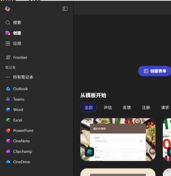
Task: Click the 笔记本 section header
Action: coord(10,68)
